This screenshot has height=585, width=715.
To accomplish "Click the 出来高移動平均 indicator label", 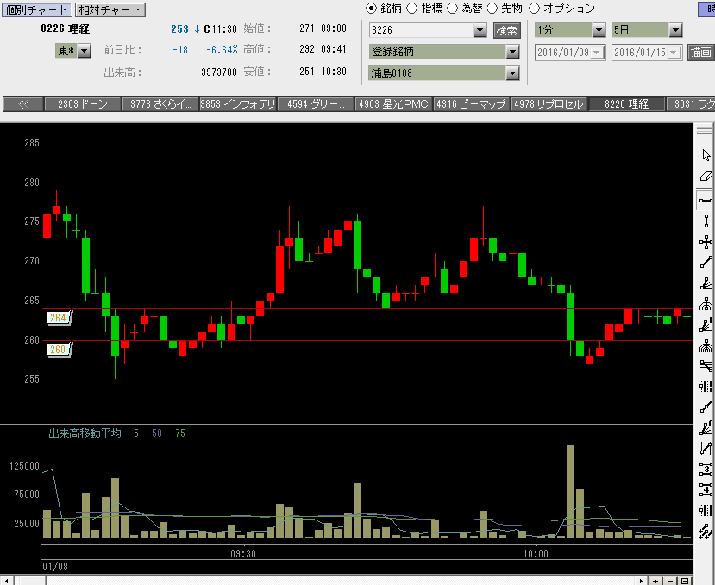I will coord(85,433).
